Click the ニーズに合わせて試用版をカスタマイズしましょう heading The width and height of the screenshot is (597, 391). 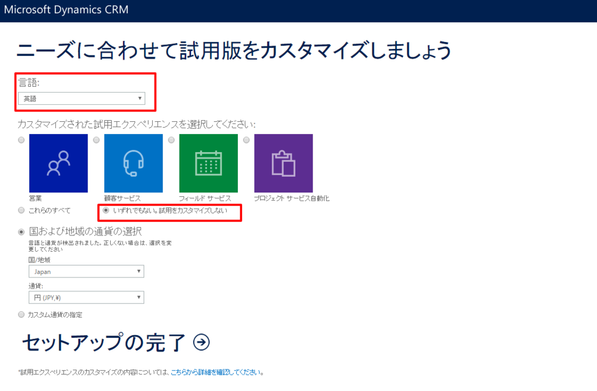click(x=234, y=51)
